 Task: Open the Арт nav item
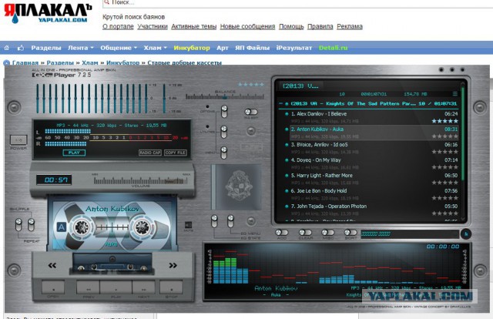click(223, 48)
